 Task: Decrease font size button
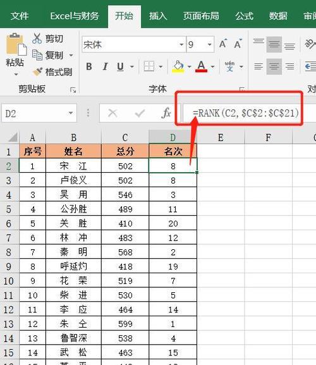pos(238,44)
